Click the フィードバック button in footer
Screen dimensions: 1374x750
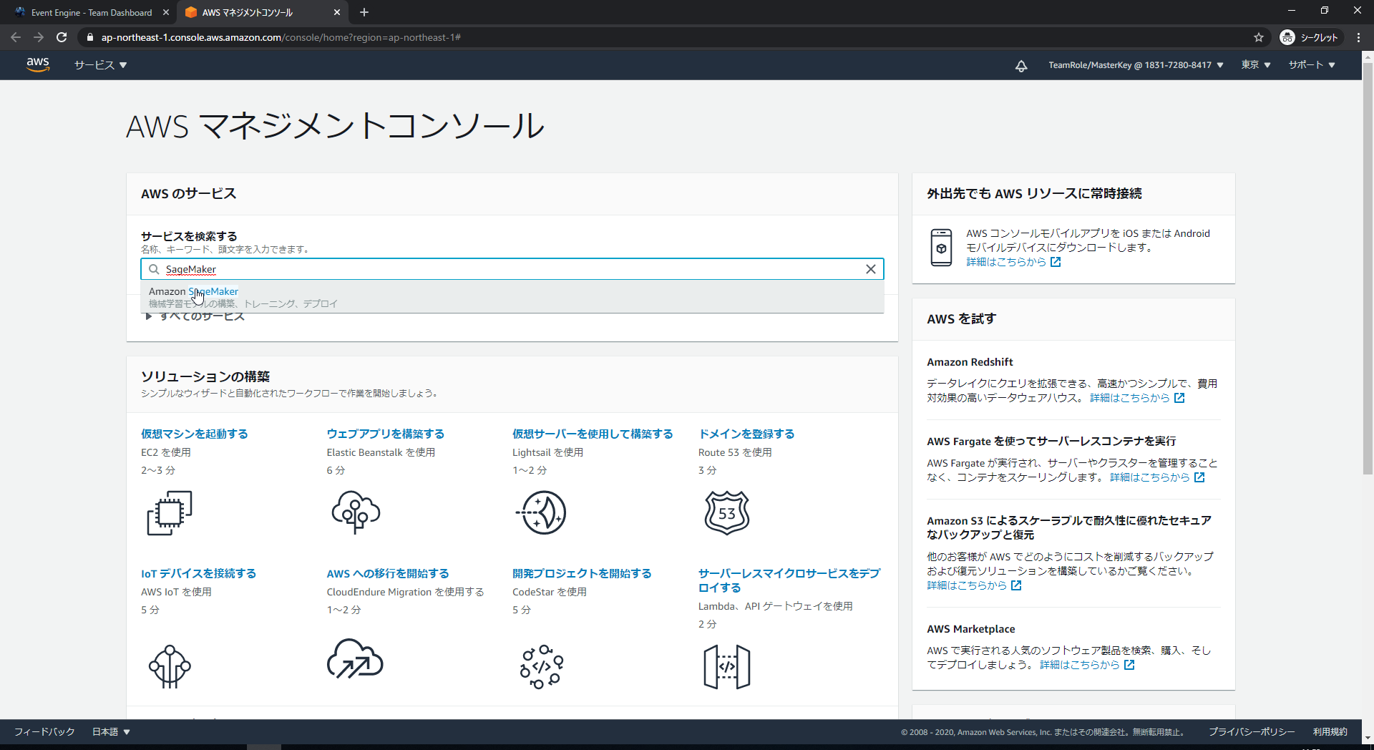click(44, 731)
